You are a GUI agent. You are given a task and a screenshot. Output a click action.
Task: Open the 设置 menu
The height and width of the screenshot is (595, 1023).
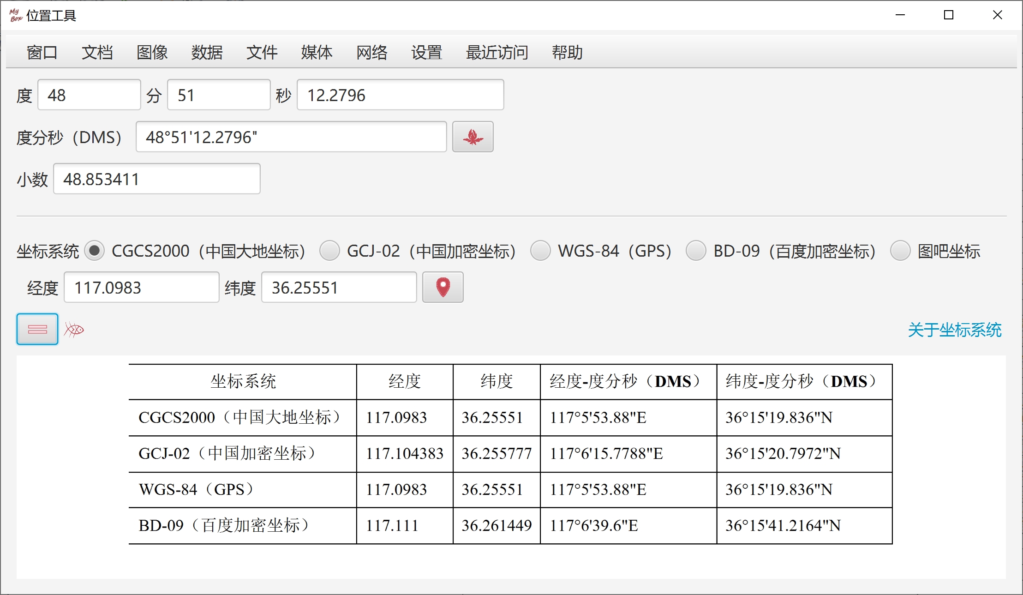[x=426, y=52]
